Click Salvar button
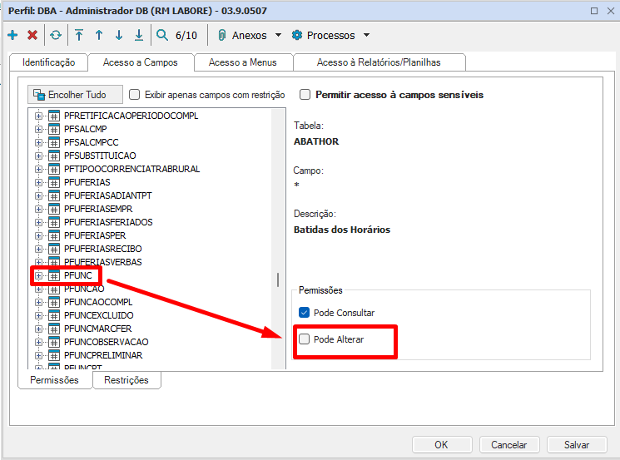The height and width of the screenshot is (460, 620). [x=577, y=444]
